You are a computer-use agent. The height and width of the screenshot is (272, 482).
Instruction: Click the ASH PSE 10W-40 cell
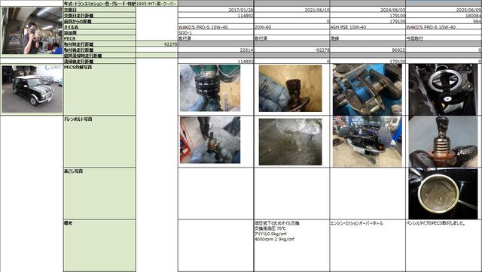point(368,27)
